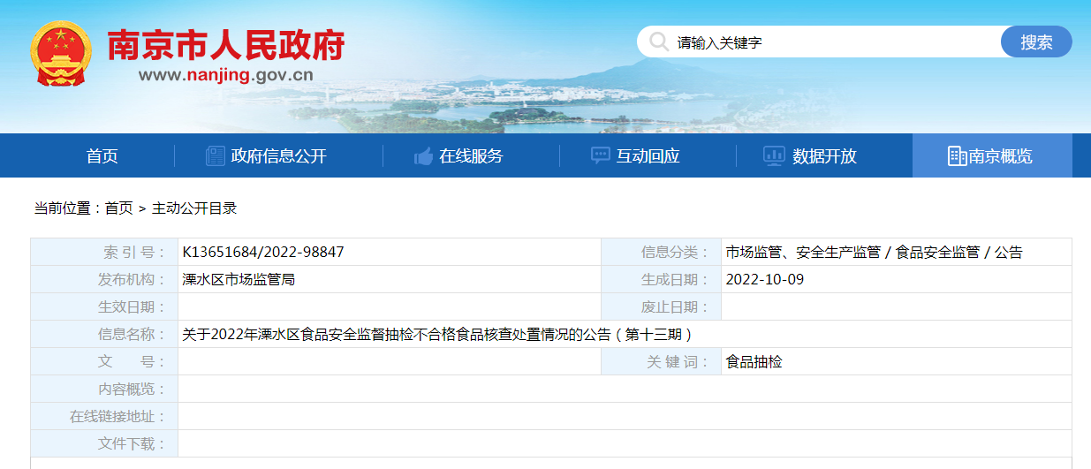Click the 文号 label cell
This screenshot has height=469, width=1091.
[x=104, y=362]
